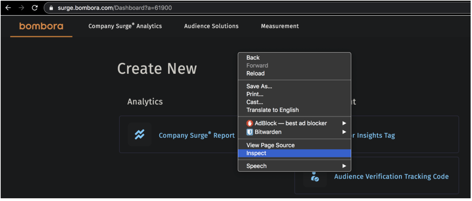The image size is (472, 201).
Task: Click the browser reload icon
Action: point(35,7)
